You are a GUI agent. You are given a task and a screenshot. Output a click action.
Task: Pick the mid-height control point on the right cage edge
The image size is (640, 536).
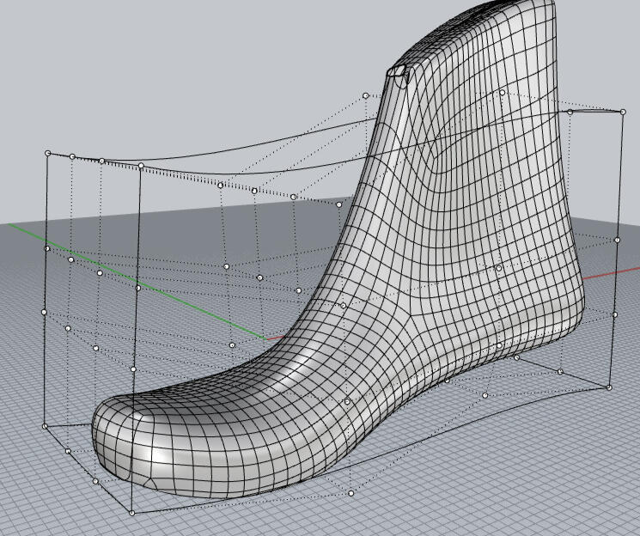[617, 240]
